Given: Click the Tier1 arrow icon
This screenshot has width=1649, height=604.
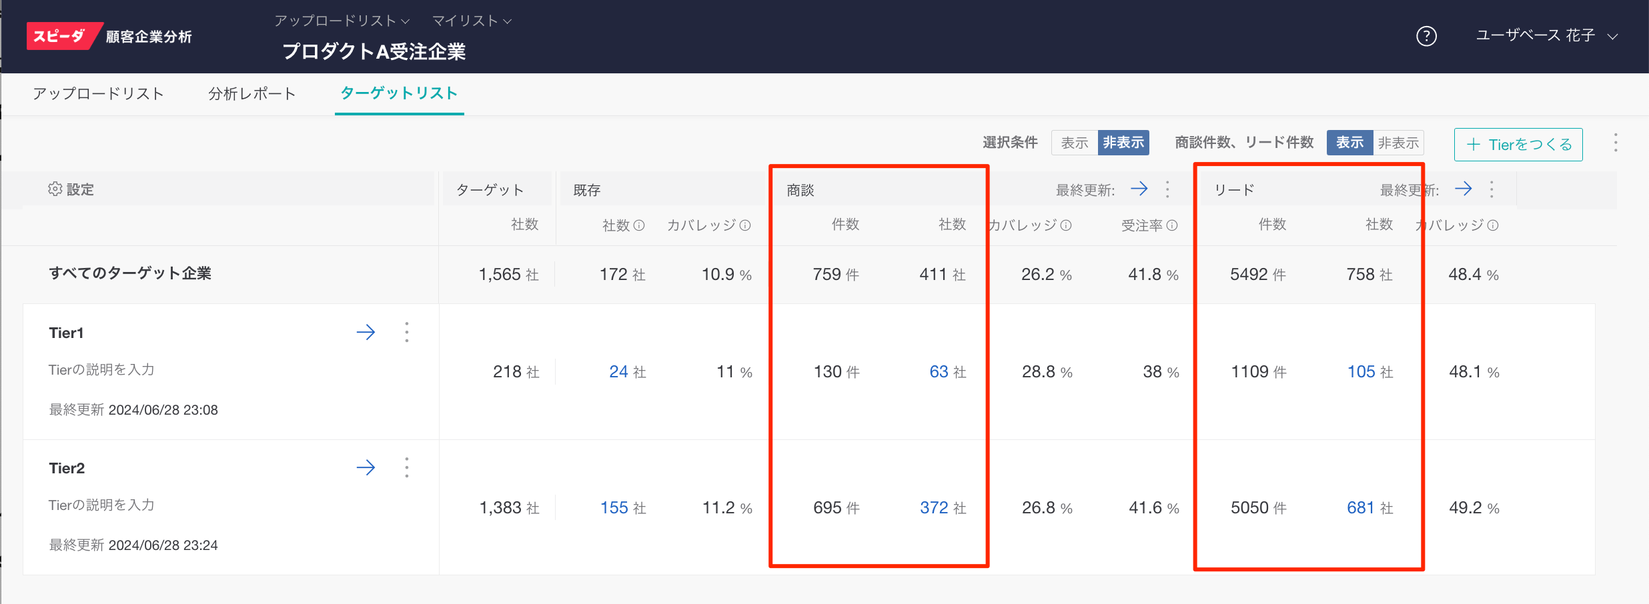Looking at the screenshot, I should [366, 332].
